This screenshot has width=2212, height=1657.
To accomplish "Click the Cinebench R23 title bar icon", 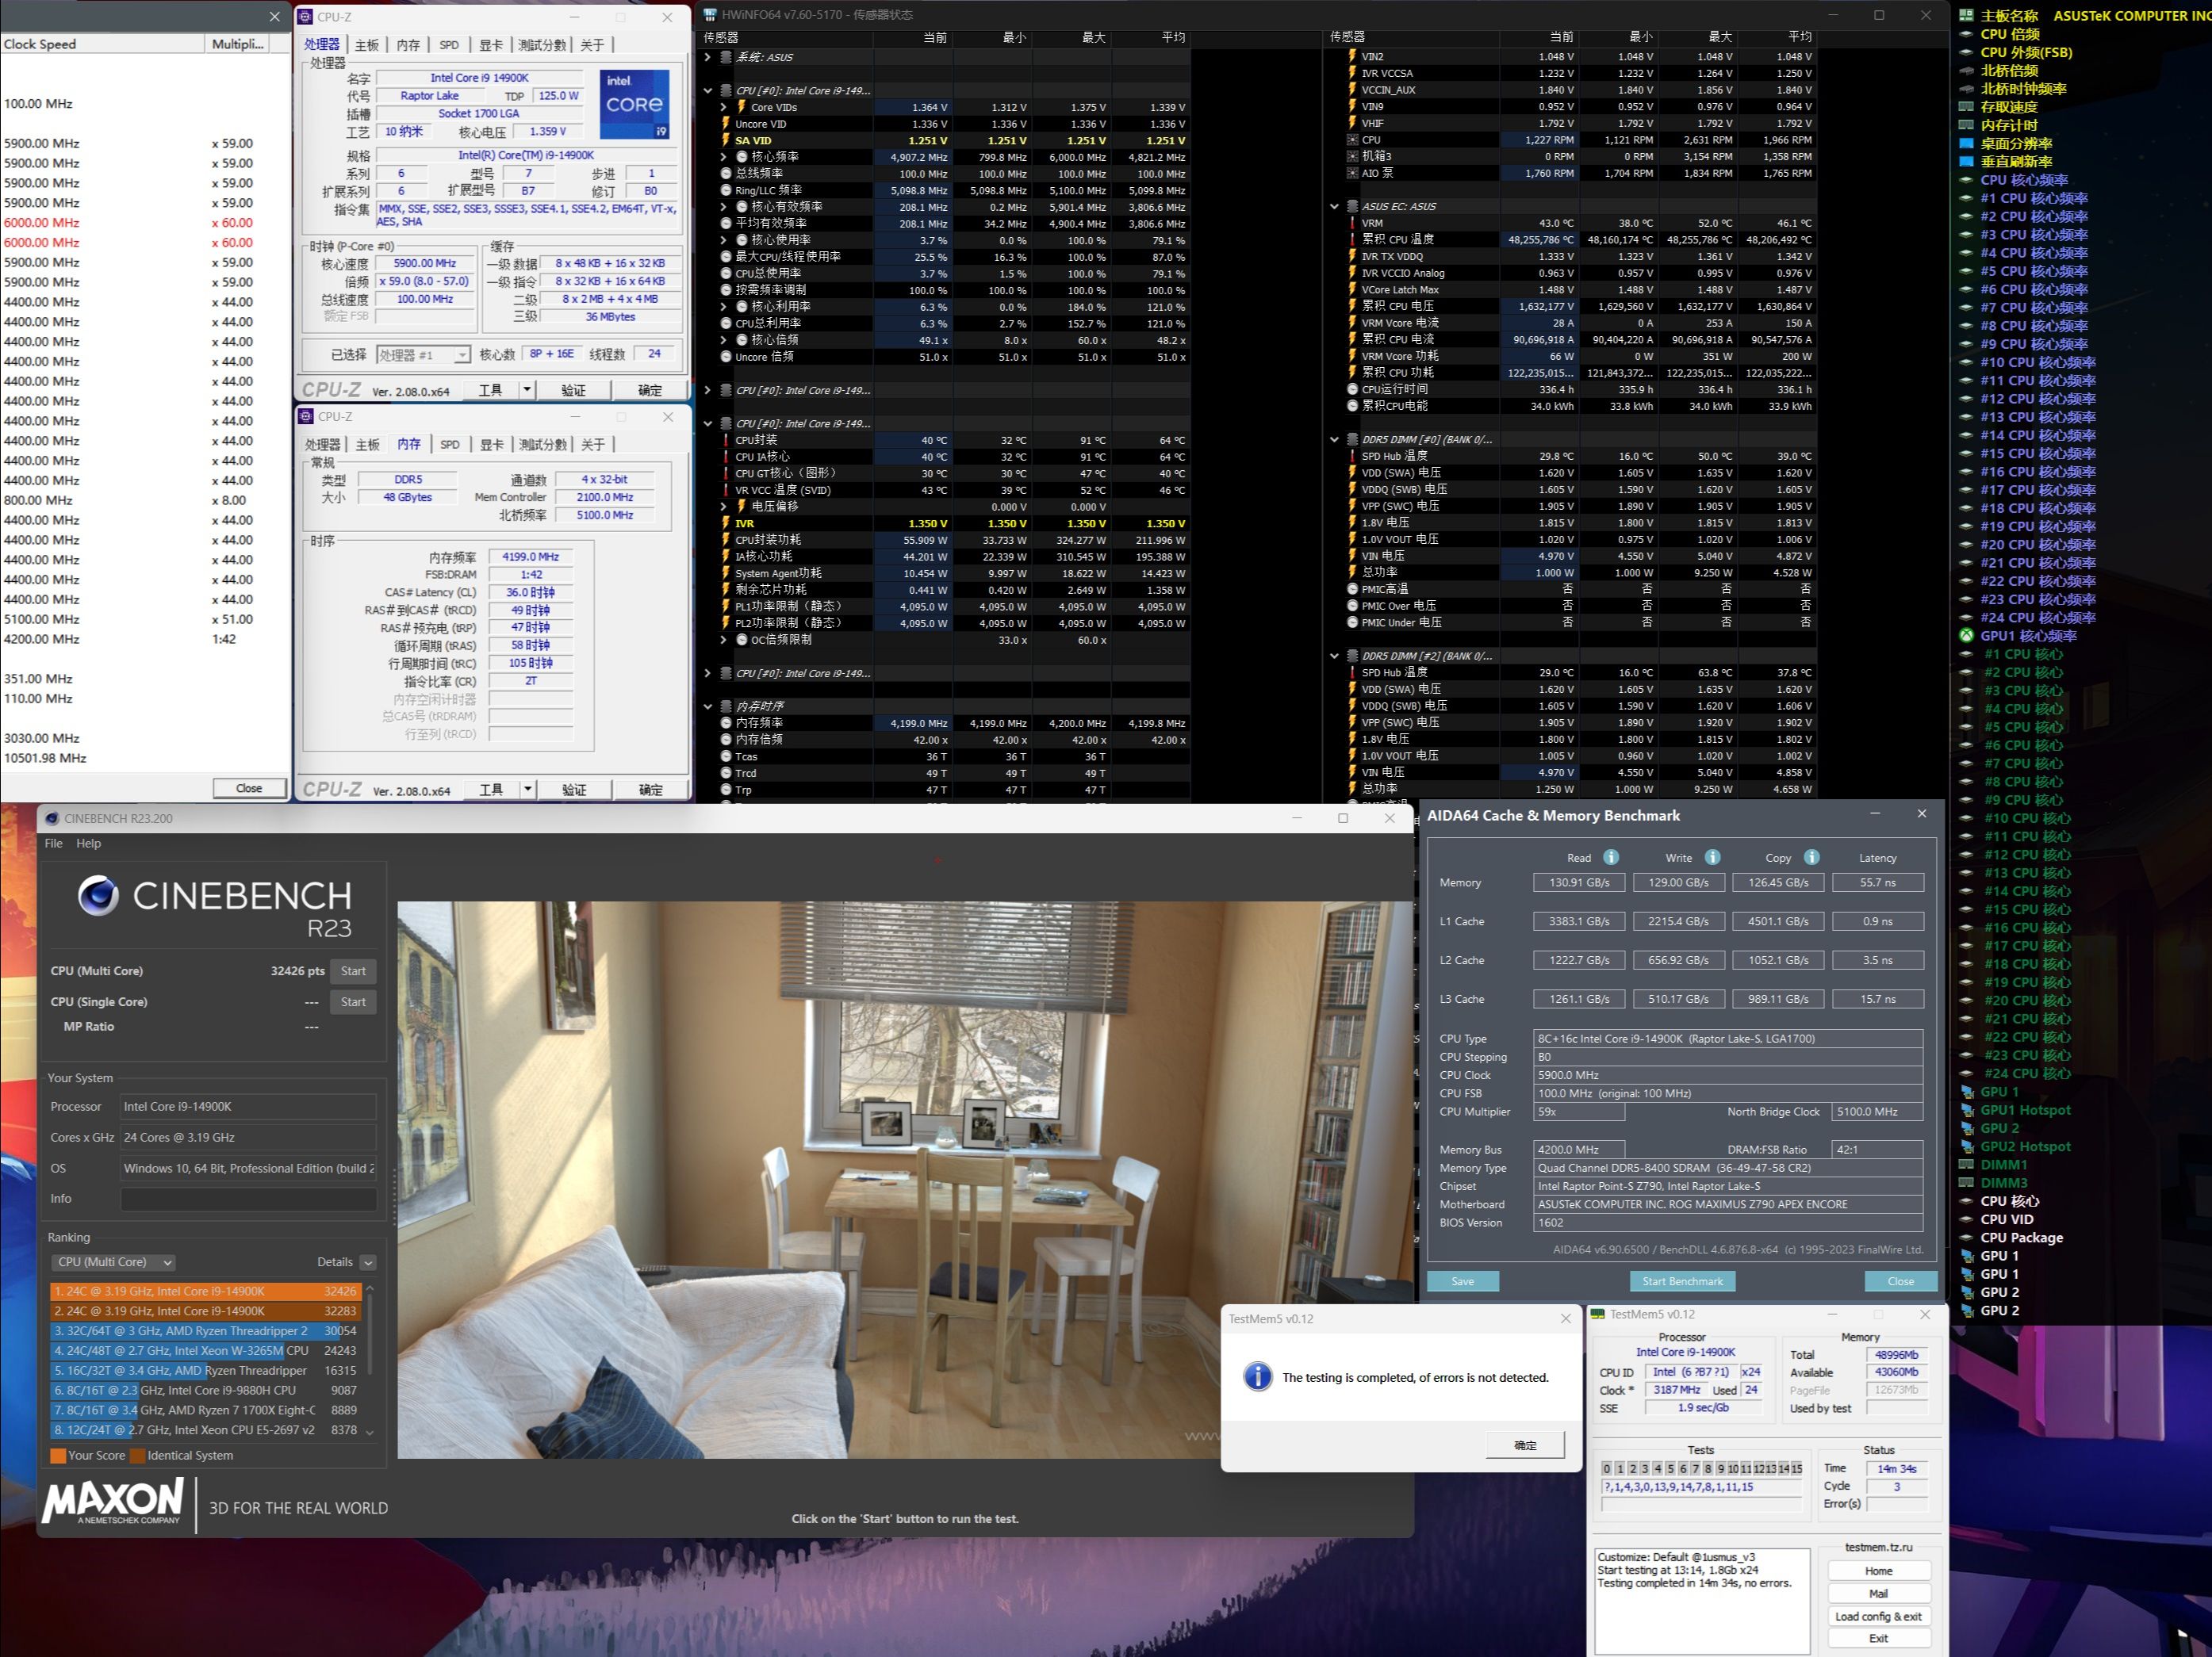I will 52,818.
